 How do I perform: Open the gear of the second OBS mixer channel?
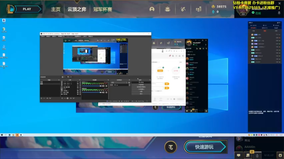click(106, 92)
